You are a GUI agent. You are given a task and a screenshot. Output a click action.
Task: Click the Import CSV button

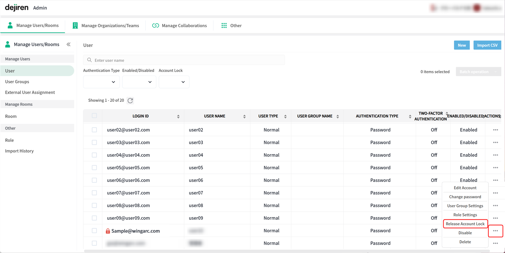[487, 45]
